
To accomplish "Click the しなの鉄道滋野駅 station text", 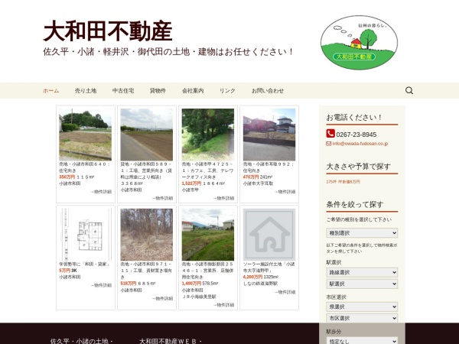I will click(x=260, y=284).
